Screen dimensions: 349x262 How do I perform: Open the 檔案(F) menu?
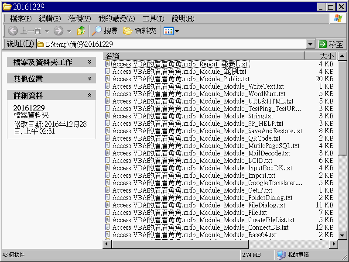pos(21,19)
